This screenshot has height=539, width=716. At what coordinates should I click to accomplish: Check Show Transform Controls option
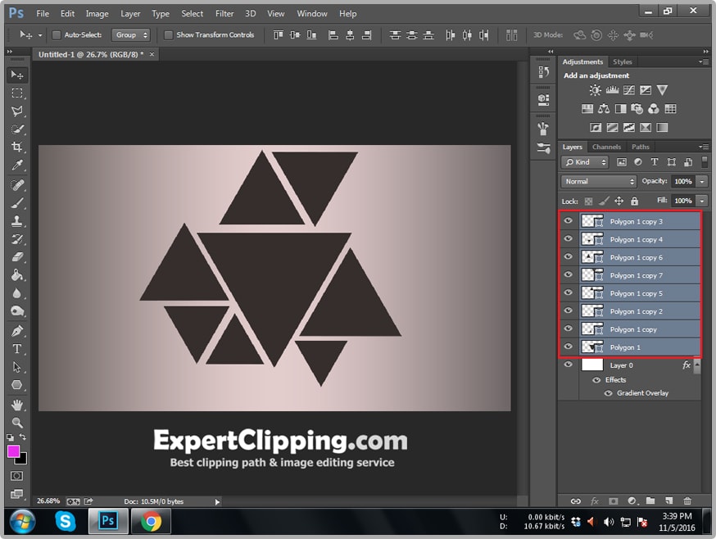click(169, 35)
